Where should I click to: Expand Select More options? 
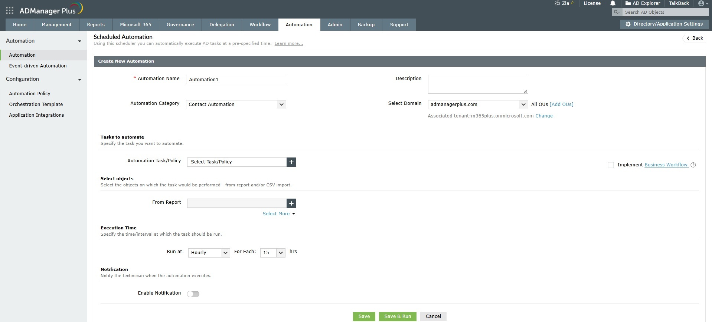279,214
